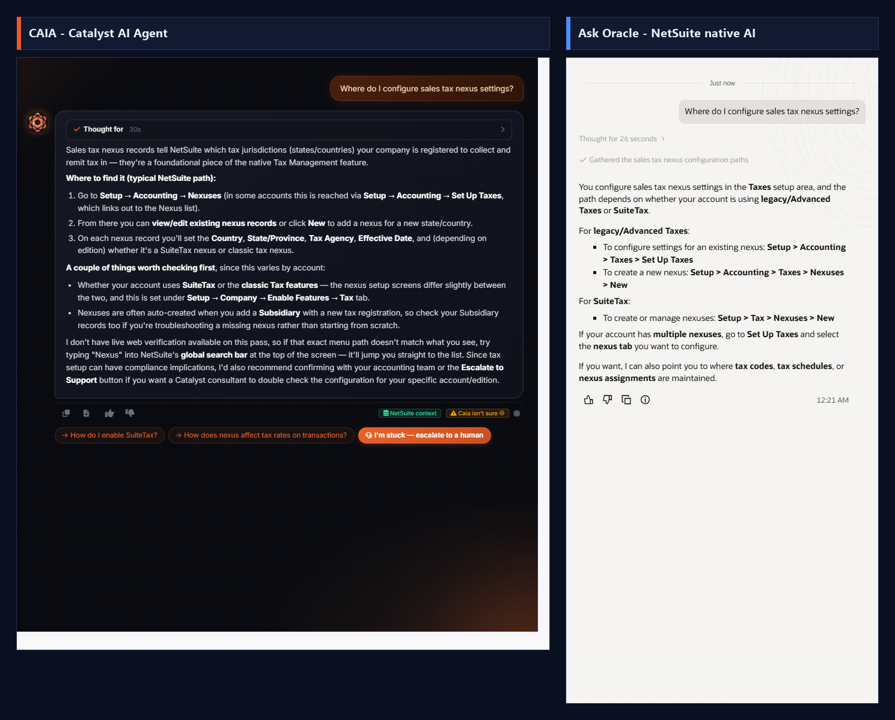Click the user question bubble in Ask Oracle
Viewport: 895px width, 720px height.
click(772, 111)
